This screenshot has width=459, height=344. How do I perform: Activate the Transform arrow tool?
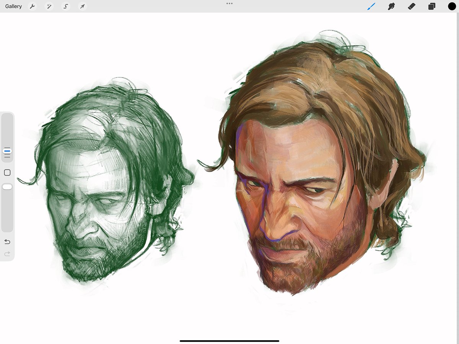tap(82, 6)
